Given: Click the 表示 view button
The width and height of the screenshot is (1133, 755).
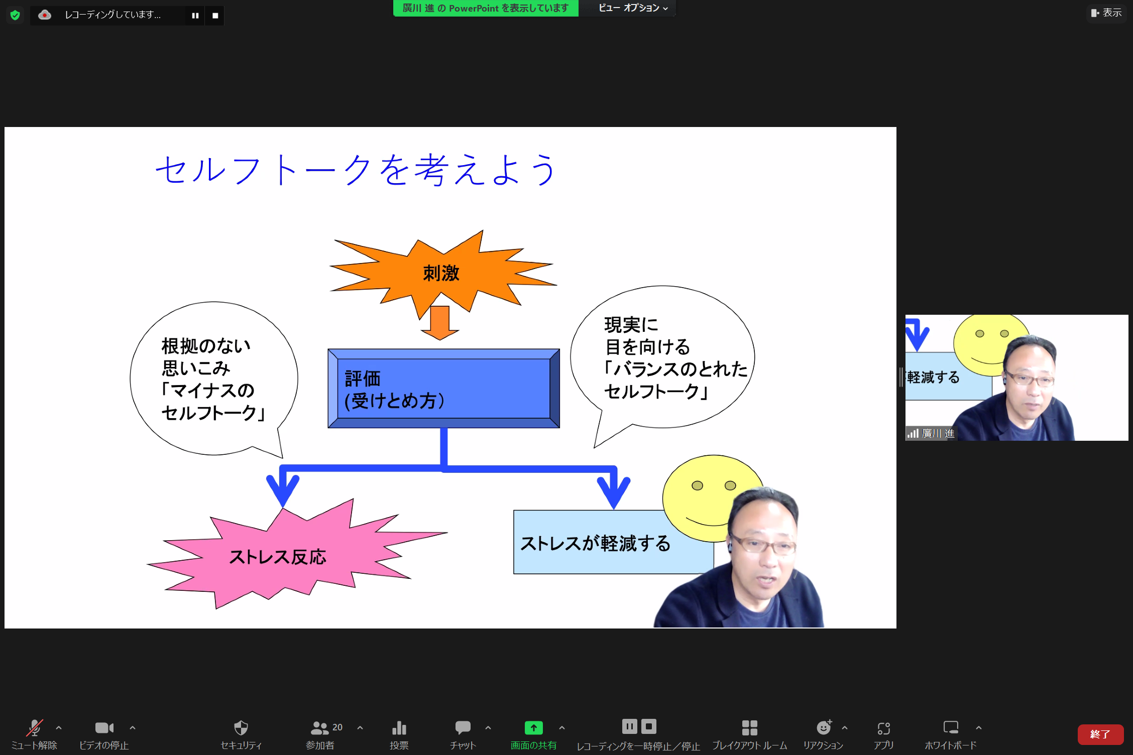Looking at the screenshot, I should tap(1106, 13).
